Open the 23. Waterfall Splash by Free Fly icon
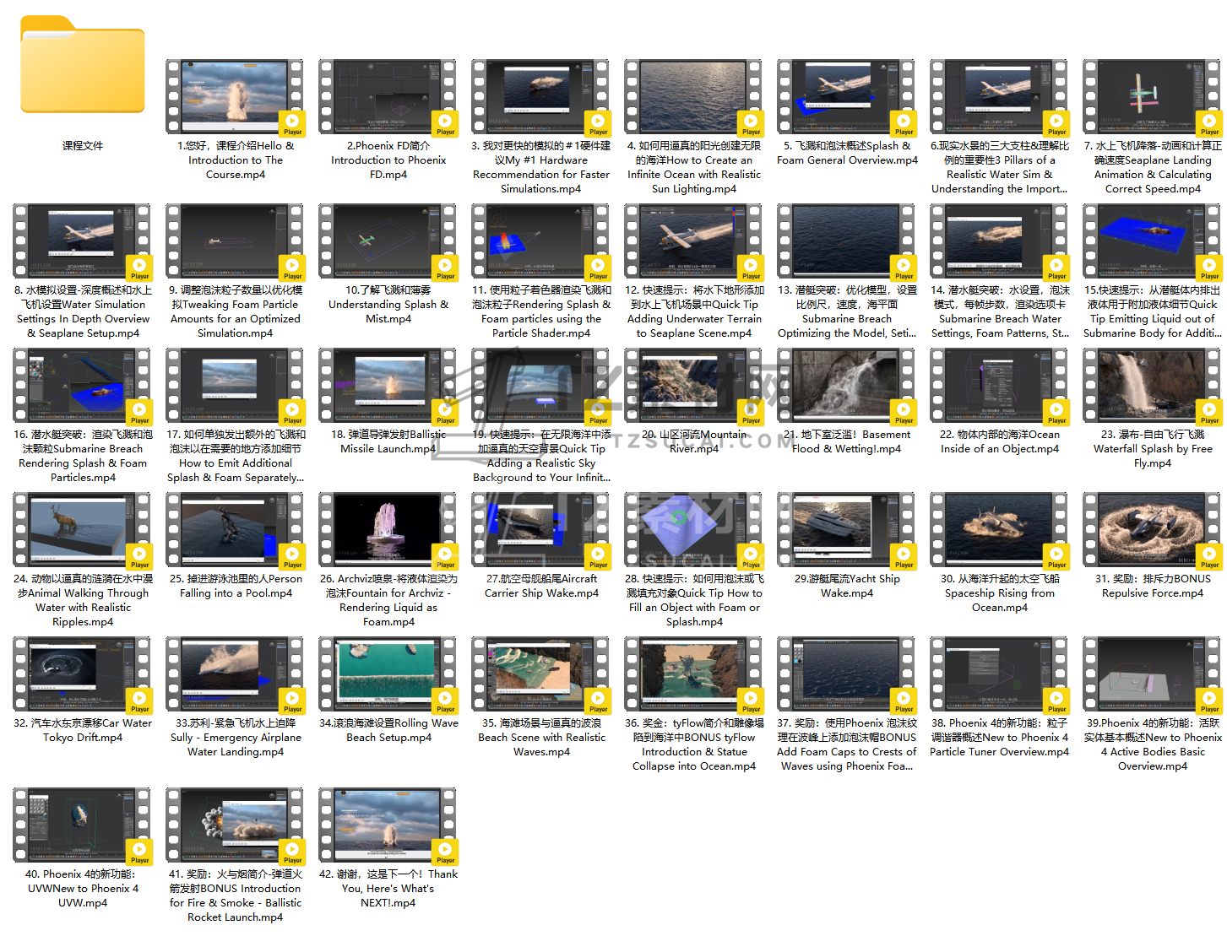Viewport: 1227px width, 936px height. pos(1153,387)
